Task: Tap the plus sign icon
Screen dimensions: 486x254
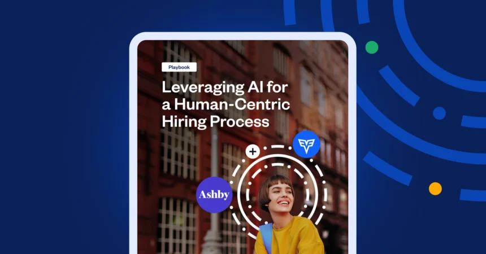Action: point(253,152)
